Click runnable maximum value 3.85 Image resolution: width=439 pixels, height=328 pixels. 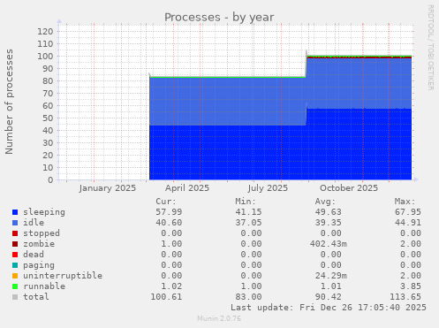click(411, 286)
